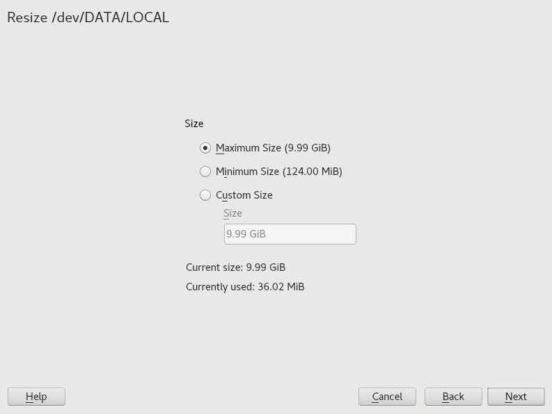This screenshot has height=414, width=552.
Task: Open the Help dialog
Action: (36, 397)
